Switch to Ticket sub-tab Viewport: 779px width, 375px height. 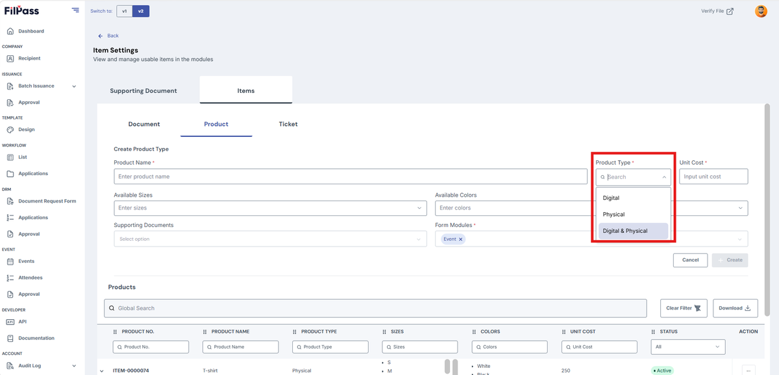(x=288, y=124)
